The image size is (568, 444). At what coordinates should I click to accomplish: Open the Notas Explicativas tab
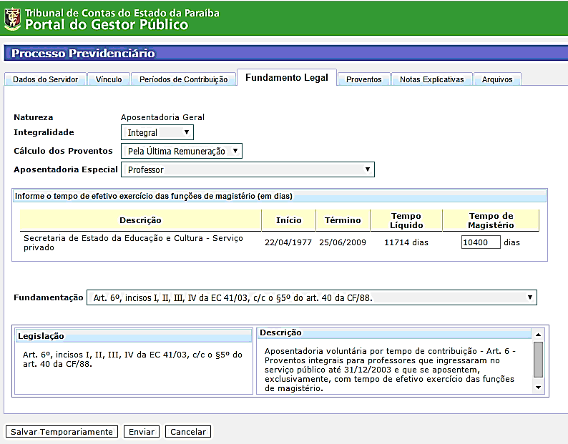pos(432,79)
